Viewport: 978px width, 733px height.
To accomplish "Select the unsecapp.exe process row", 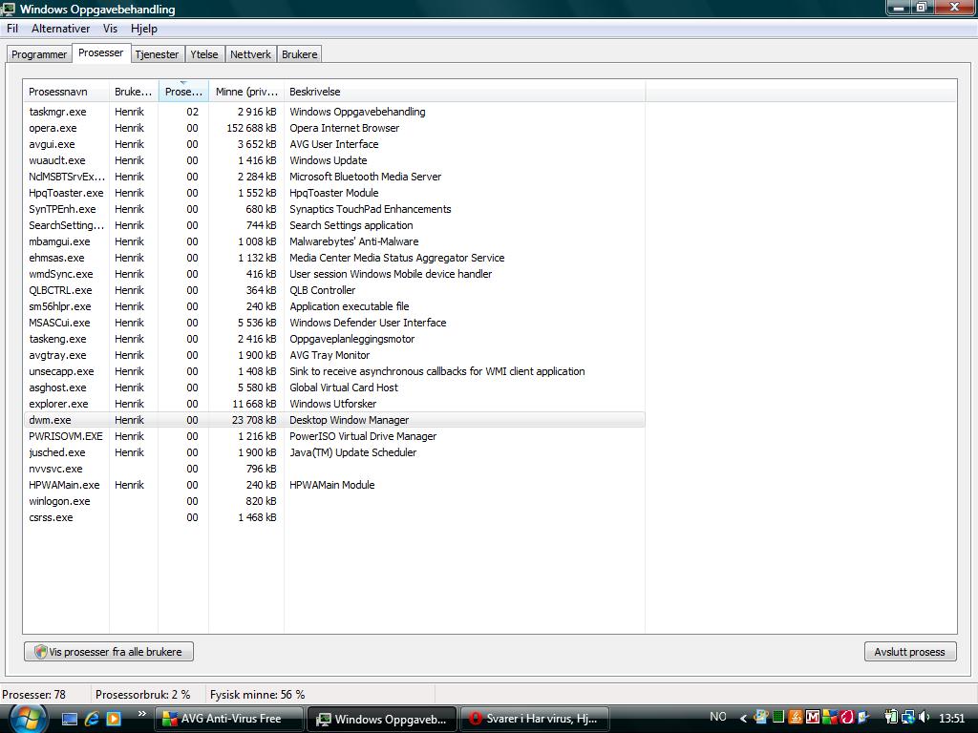I will (x=334, y=371).
